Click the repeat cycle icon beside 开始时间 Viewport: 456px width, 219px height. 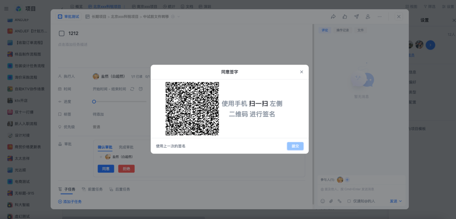pos(132,89)
